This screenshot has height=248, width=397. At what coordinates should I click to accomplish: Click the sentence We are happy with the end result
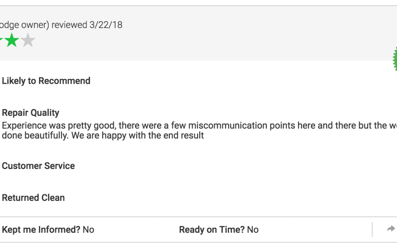click(137, 136)
